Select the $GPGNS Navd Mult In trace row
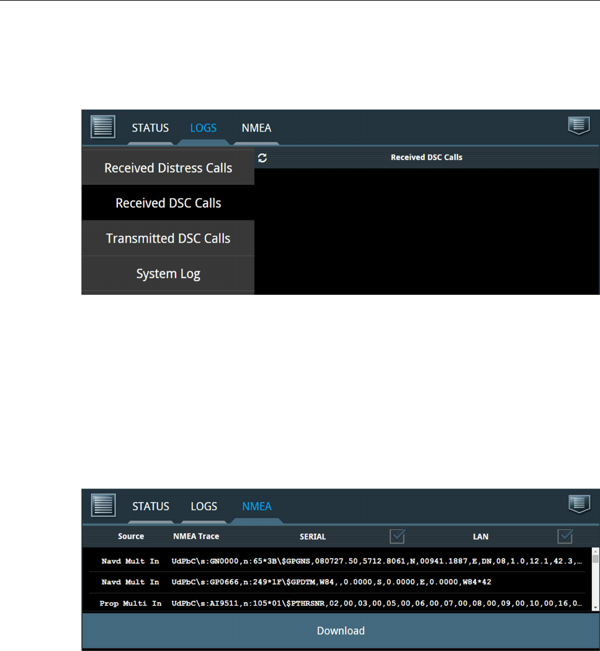This screenshot has width=600, height=651. [337, 561]
